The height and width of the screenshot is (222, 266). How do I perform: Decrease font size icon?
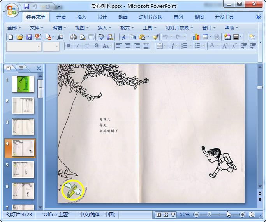click(x=234, y=46)
